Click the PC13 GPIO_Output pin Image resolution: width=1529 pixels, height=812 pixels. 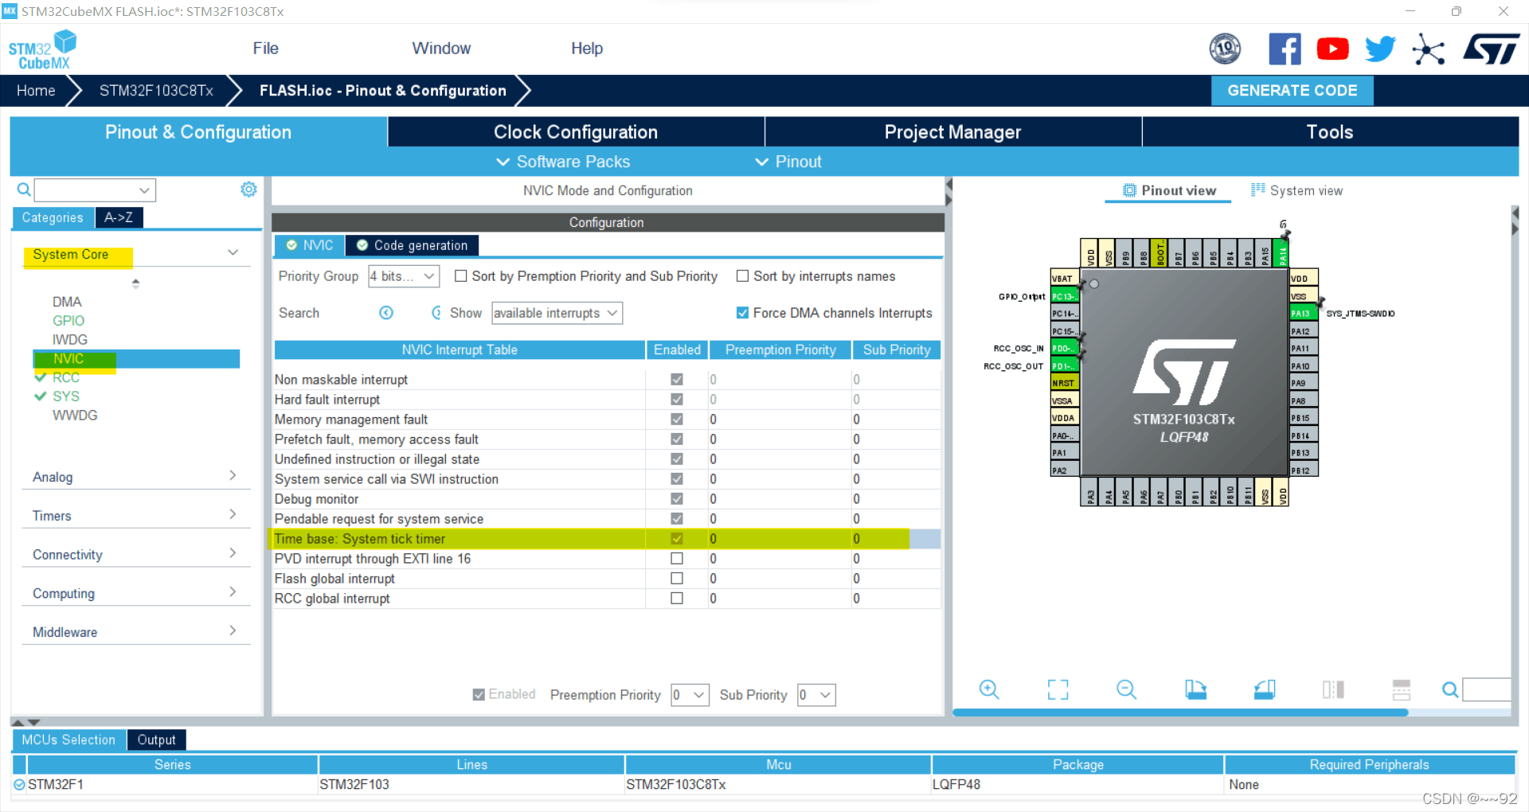click(x=1064, y=296)
